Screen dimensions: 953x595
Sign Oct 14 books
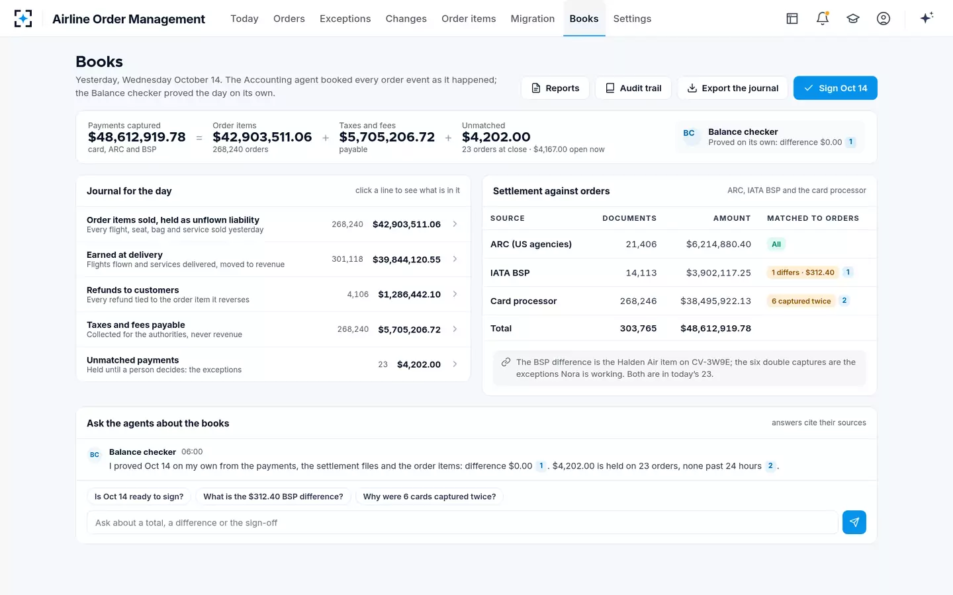coord(835,88)
